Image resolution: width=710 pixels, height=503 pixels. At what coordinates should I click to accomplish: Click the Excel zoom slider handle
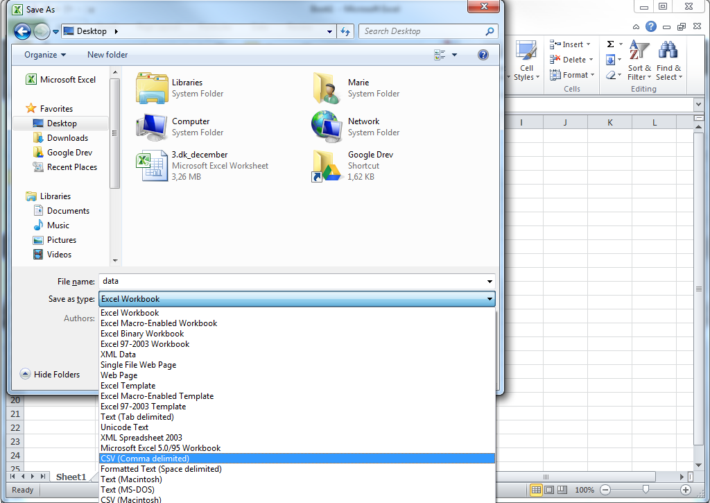point(646,489)
